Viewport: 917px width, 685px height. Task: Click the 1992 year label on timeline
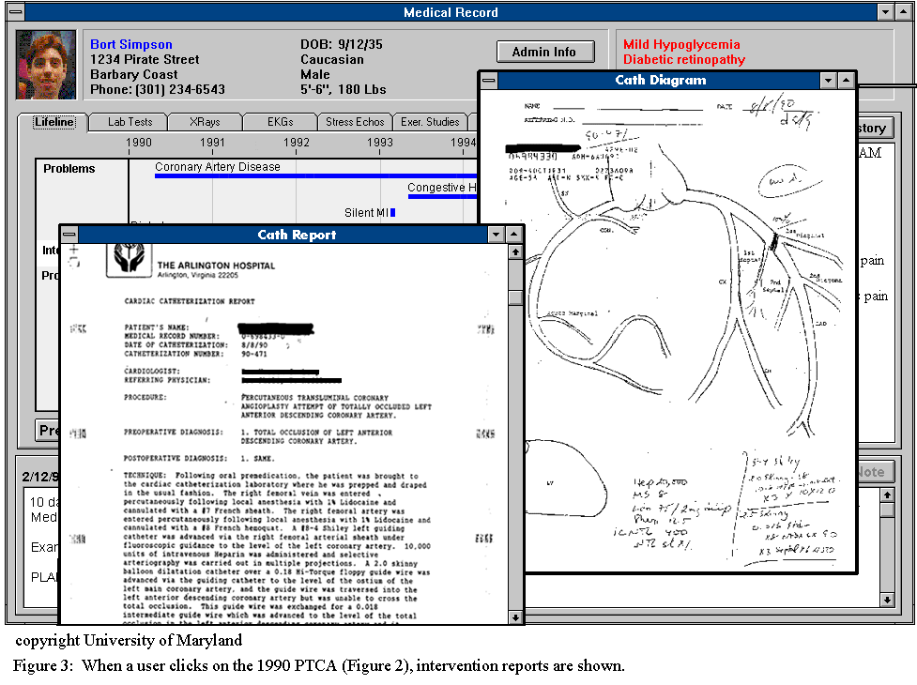tap(296, 142)
